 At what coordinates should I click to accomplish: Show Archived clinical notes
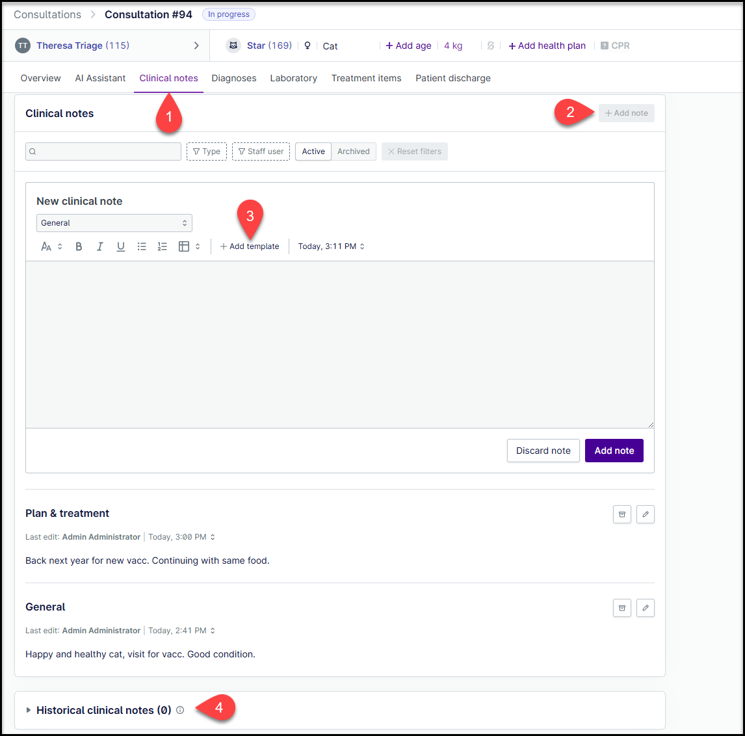pyautogui.click(x=354, y=151)
